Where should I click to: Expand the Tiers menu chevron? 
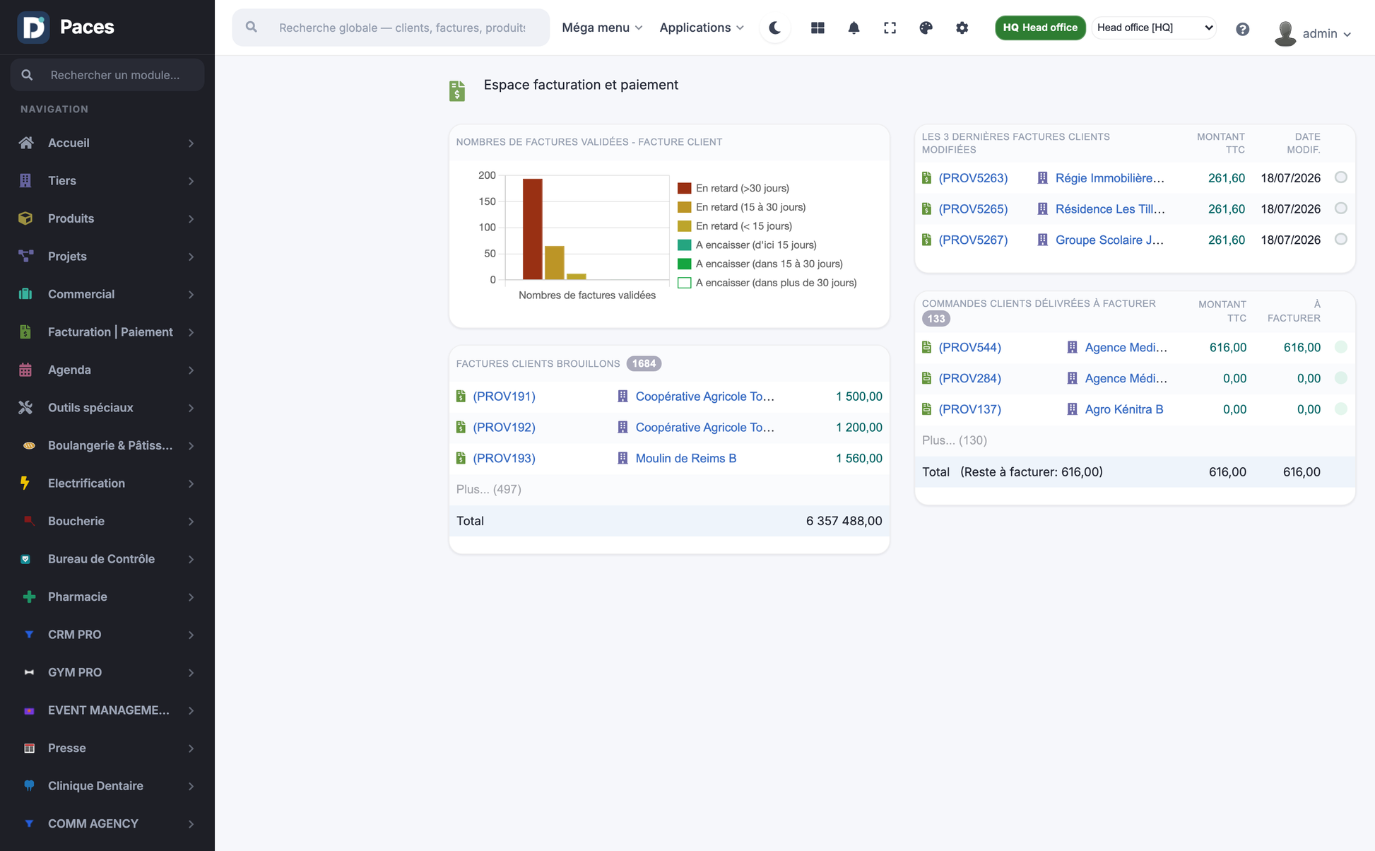point(191,180)
